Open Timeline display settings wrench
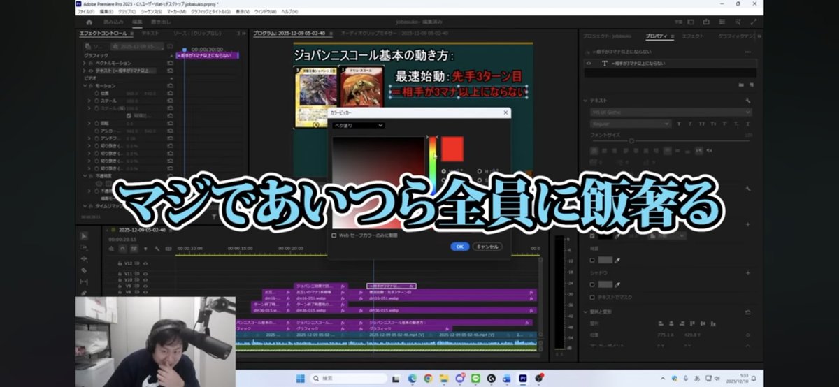Screen dimensions: 839x387 (x=157, y=248)
